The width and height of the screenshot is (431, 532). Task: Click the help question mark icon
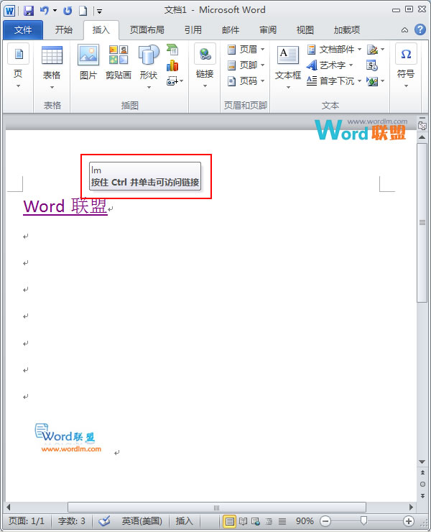[x=419, y=30]
